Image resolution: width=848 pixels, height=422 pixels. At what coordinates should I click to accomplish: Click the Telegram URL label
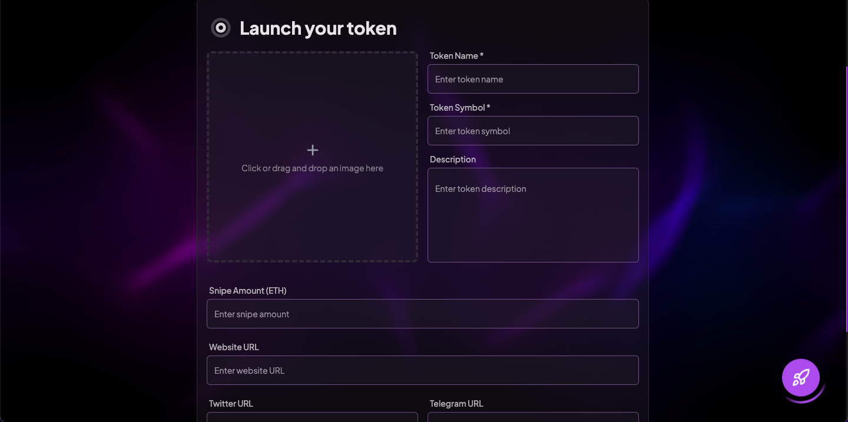coord(456,404)
